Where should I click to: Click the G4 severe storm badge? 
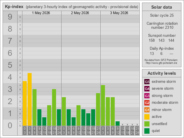tap(147, 89)
